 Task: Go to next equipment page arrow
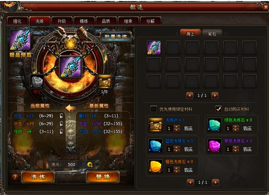[215, 96]
